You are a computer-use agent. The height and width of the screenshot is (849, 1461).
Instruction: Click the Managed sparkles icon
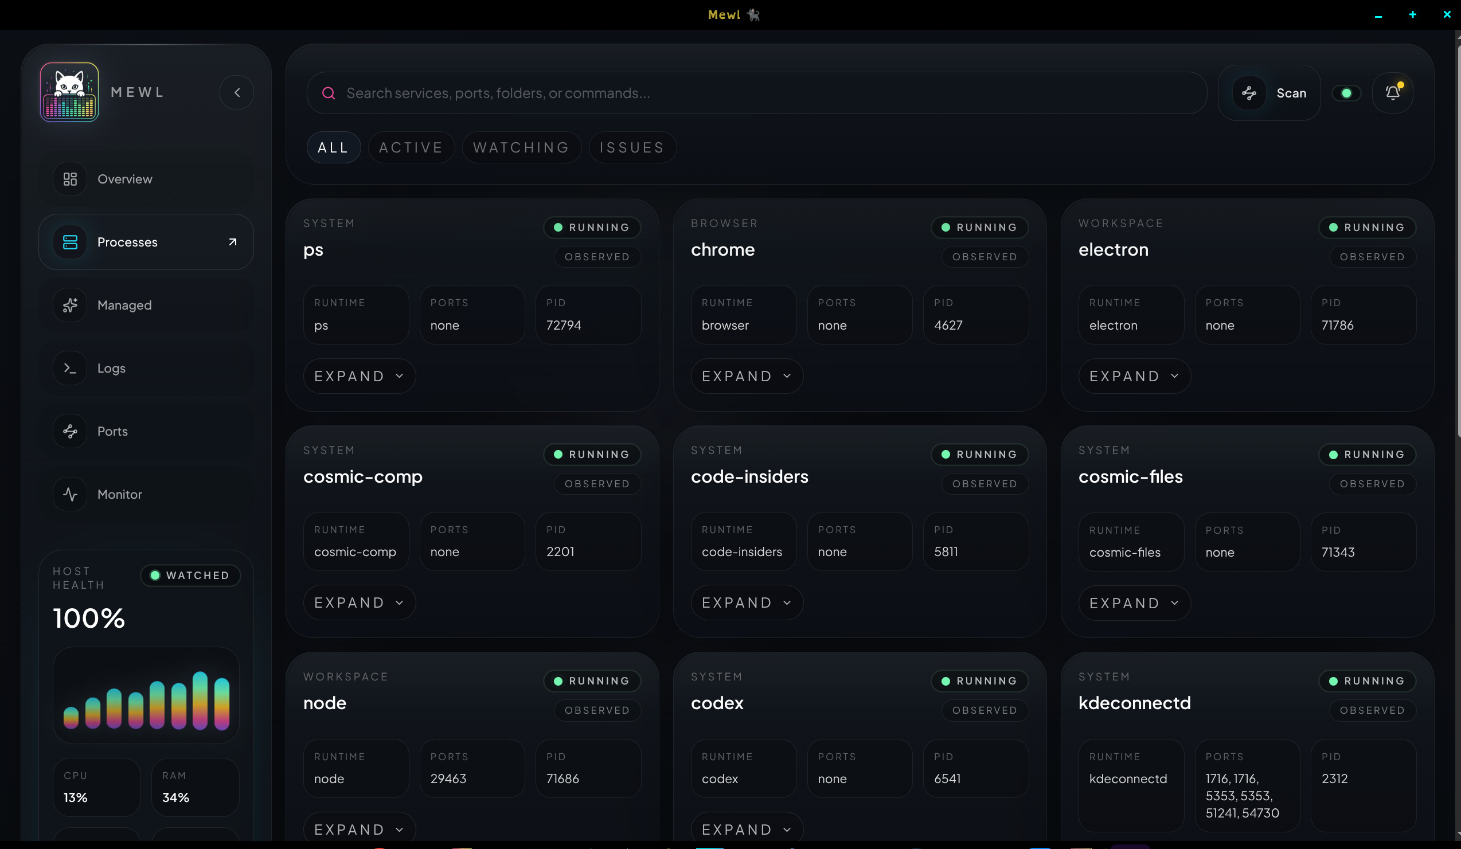[70, 305]
